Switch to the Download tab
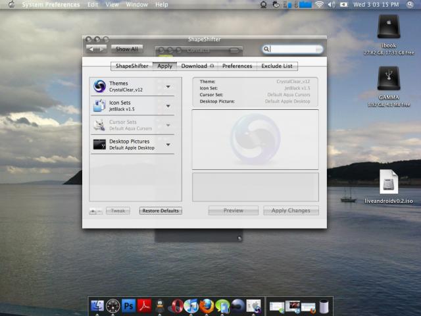The height and width of the screenshot is (316, 421). [x=197, y=66]
